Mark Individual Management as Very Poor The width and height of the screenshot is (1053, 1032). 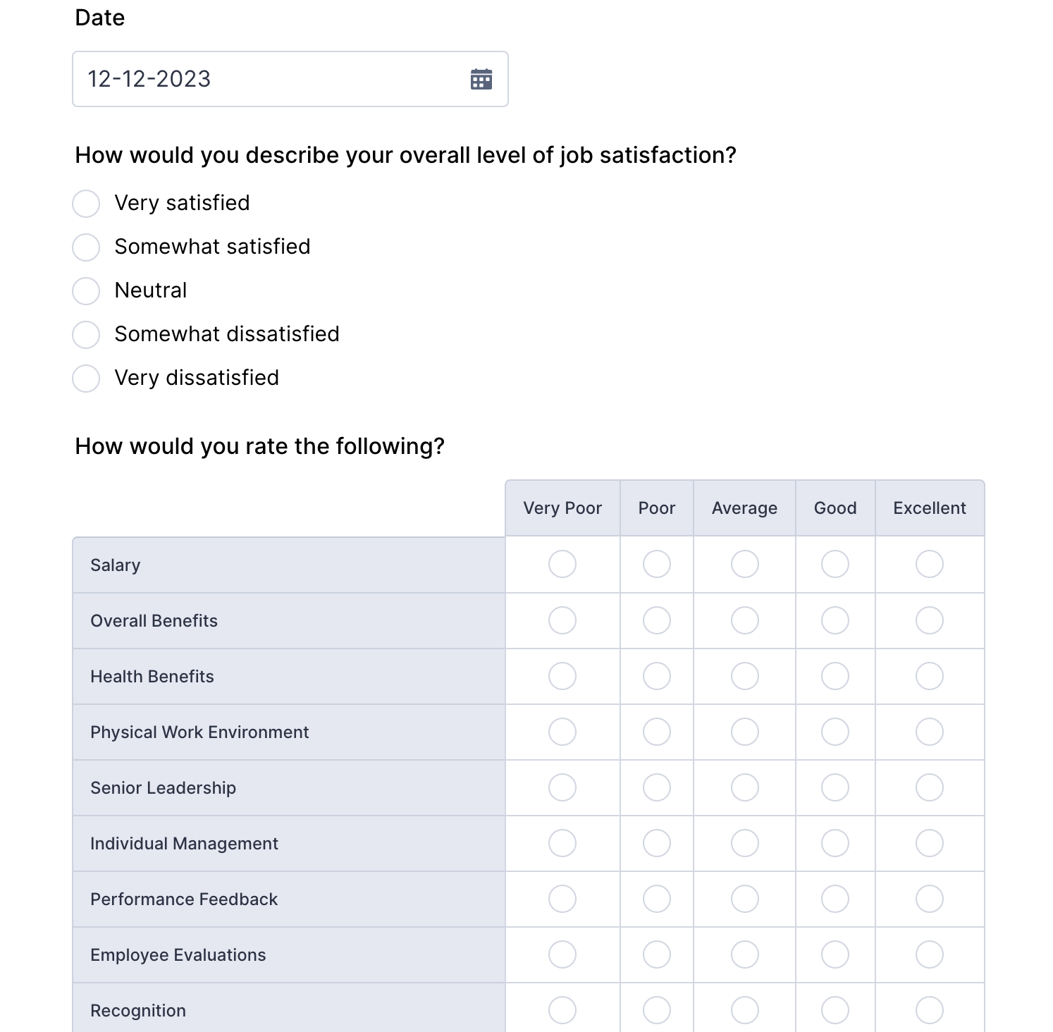point(562,843)
